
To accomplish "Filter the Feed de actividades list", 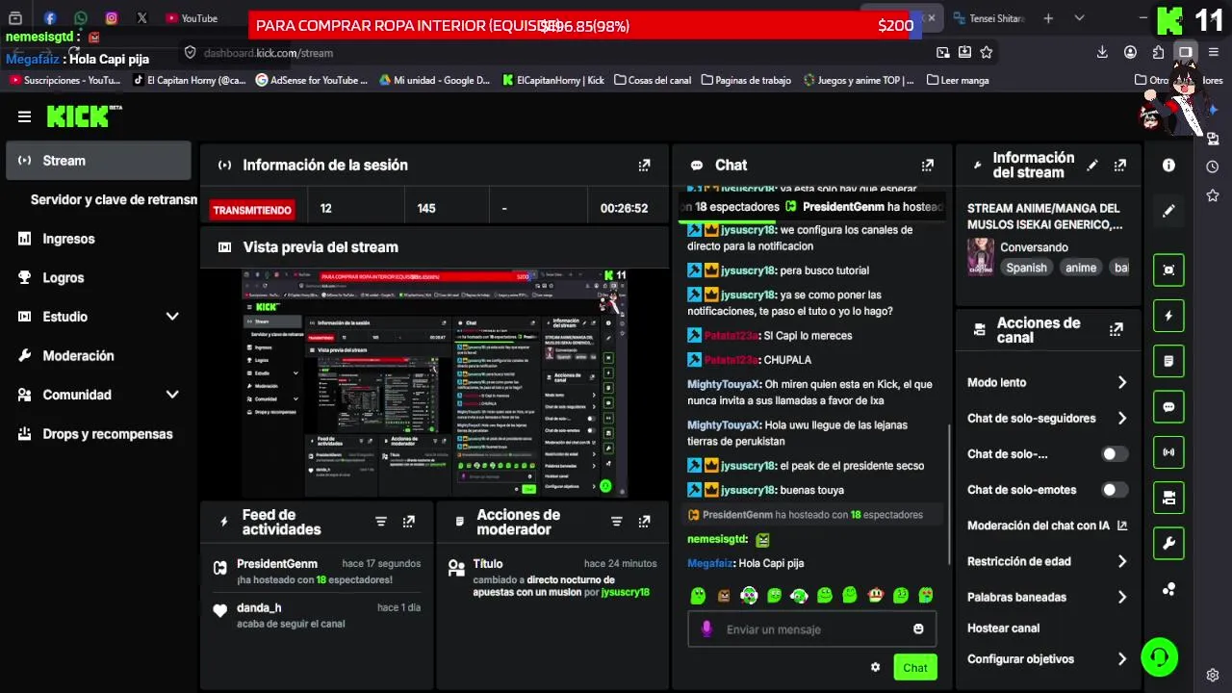I will (381, 522).
